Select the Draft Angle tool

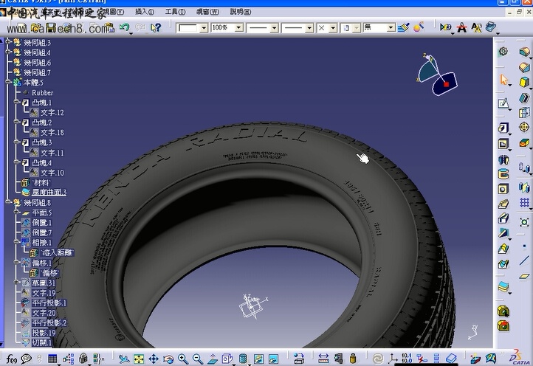click(x=524, y=82)
